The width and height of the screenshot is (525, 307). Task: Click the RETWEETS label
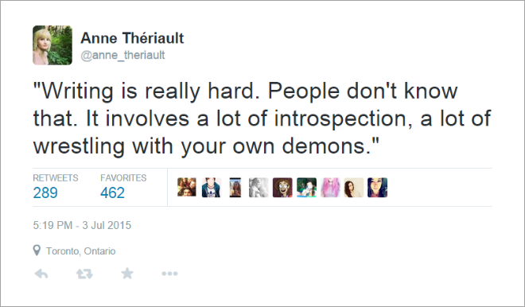(56, 178)
